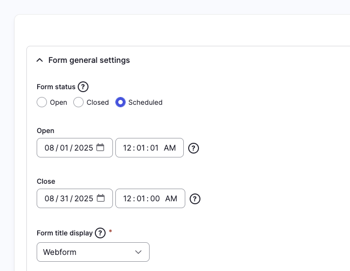The image size is (350, 271).
Task: Select the Open form status radio button
Action: [42, 102]
